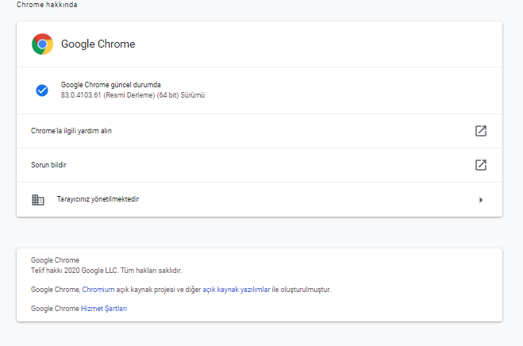Click the Telif hakkı 2020 copyright line
523x346 pixels.
(x=106, y=271)
